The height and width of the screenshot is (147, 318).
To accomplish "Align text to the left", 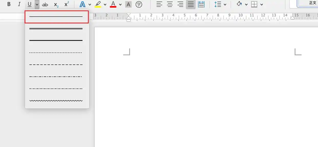I will pos(160,4).
